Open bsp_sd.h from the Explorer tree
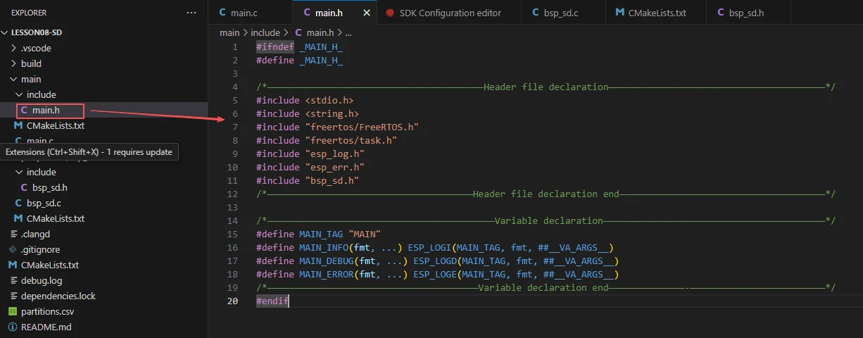863x338 pixels. tap(49, 187)
